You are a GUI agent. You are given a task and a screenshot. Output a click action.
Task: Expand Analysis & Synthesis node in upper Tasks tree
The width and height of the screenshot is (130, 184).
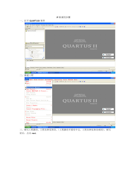pos(30,51)
